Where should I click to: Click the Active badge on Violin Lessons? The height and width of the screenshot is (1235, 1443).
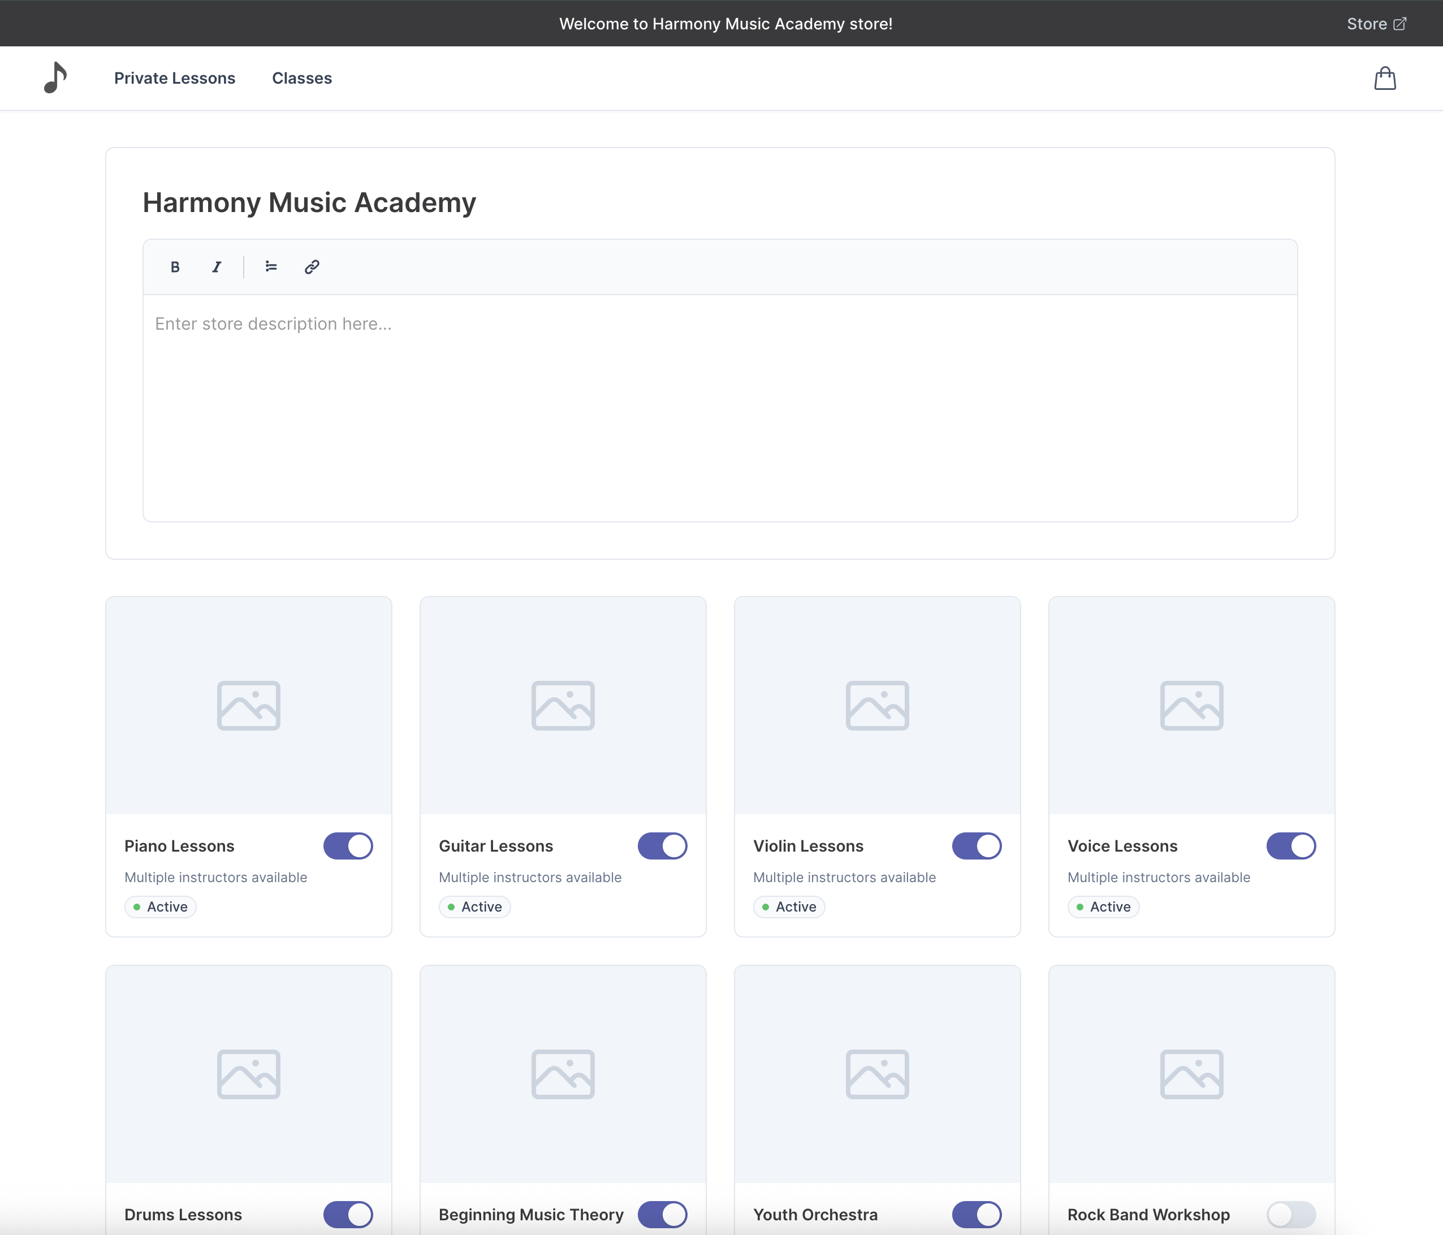click(x=789, y=907)
